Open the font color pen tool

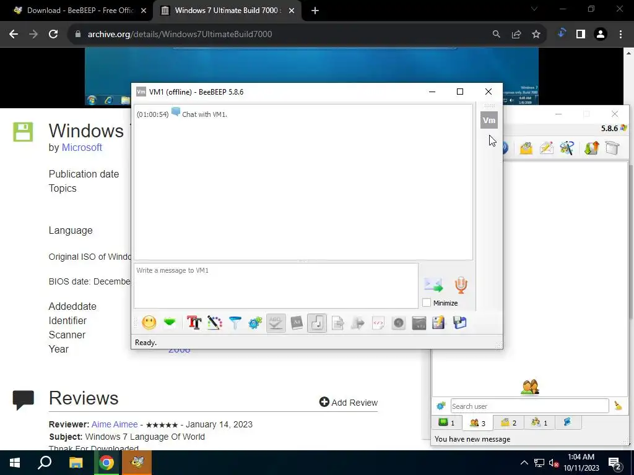215,323
